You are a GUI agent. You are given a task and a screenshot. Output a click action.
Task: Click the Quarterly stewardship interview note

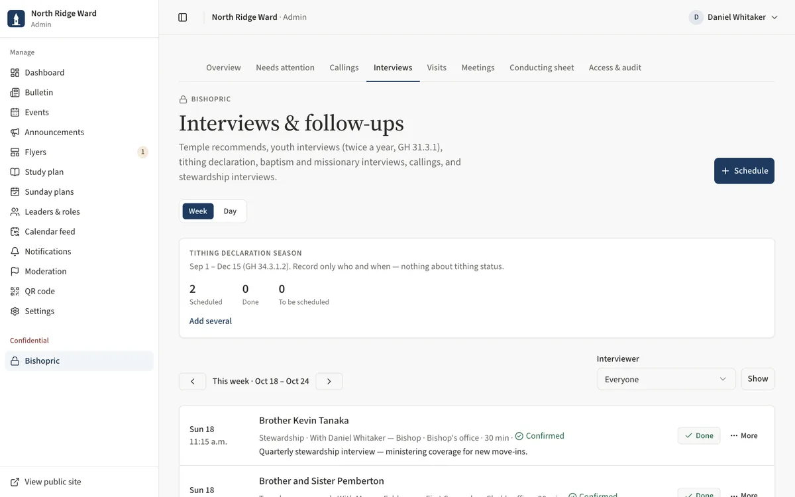tap(393, 452)
